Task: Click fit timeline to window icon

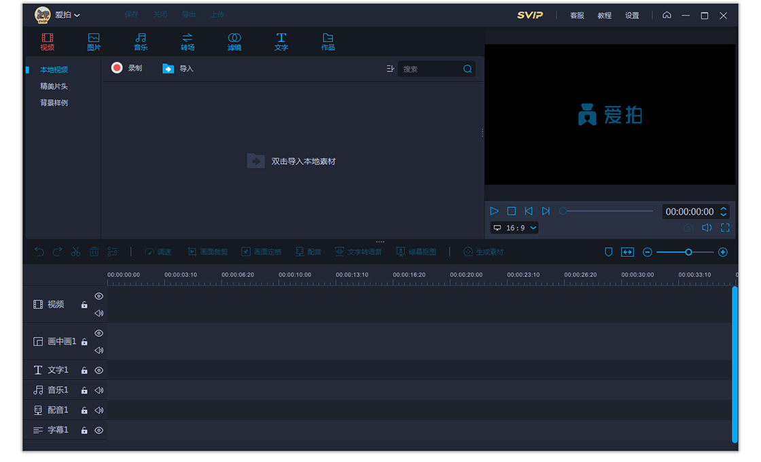Action: [x=627, y=252]
